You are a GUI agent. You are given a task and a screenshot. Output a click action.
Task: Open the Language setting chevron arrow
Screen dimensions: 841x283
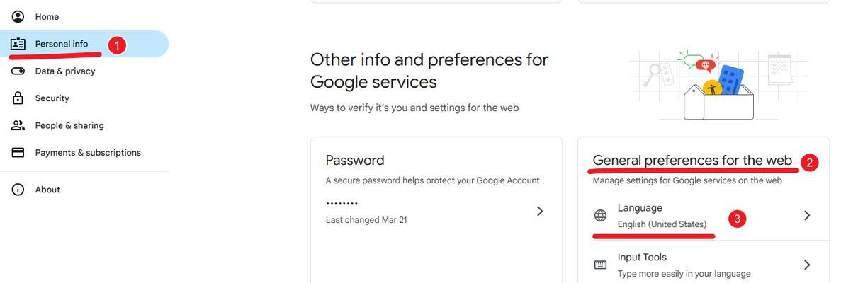(x=807, y=216)
